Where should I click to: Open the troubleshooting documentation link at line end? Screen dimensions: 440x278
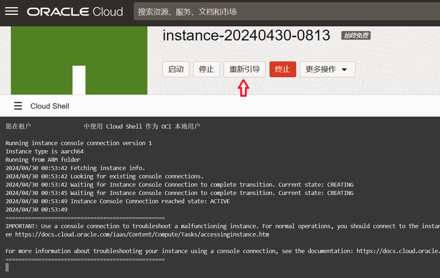398,251
